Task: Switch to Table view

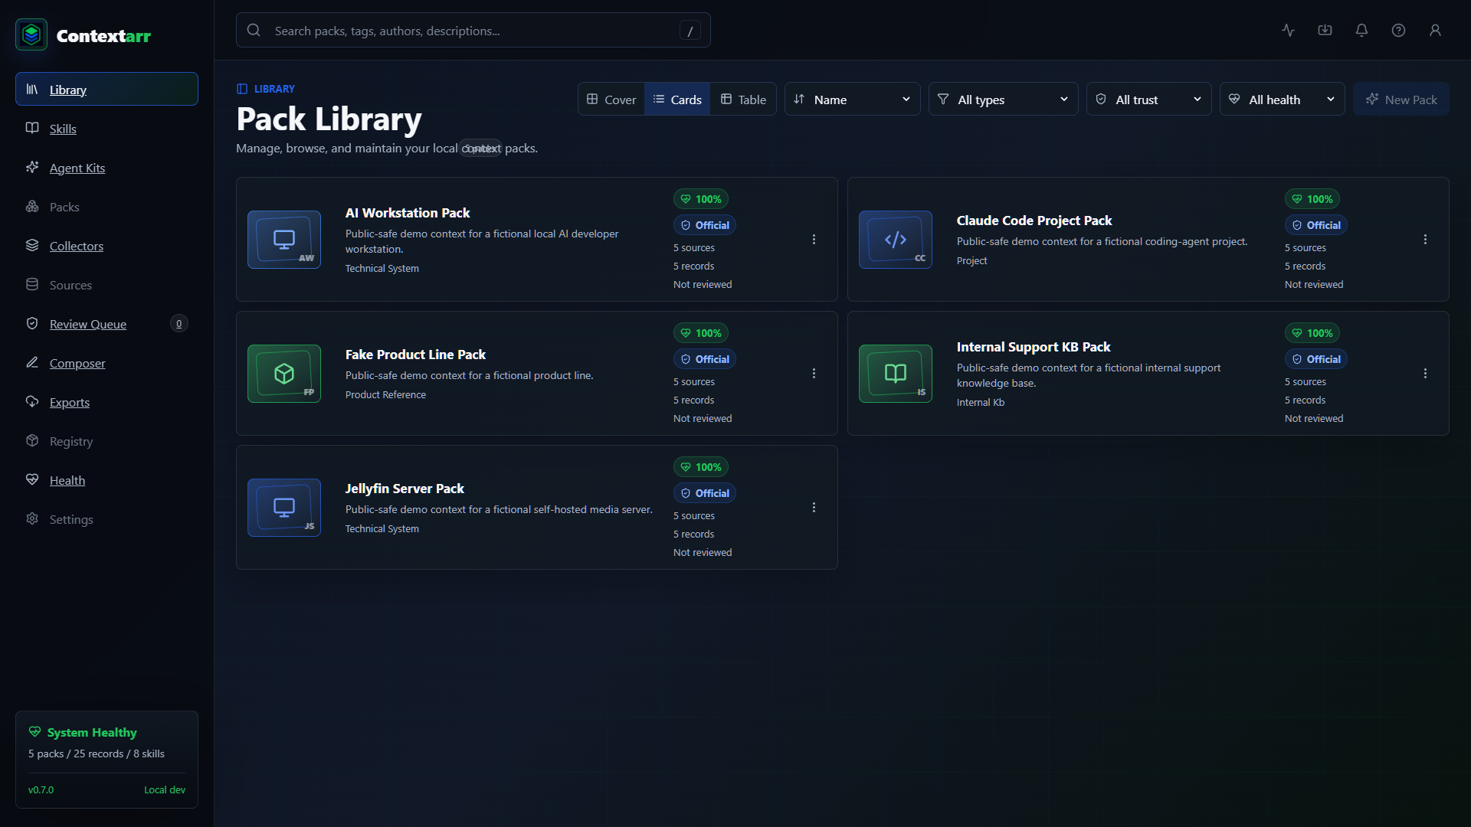Action: [x=743, y=100]
